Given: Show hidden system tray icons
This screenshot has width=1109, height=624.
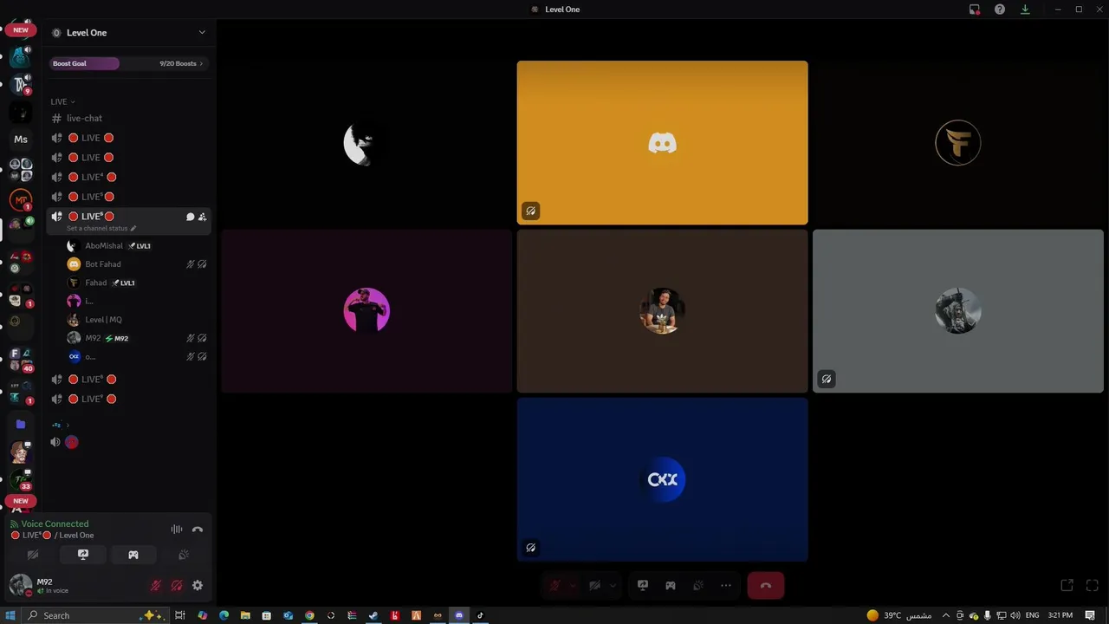Looking at the screenshot, I should click(x=945, y=615).
